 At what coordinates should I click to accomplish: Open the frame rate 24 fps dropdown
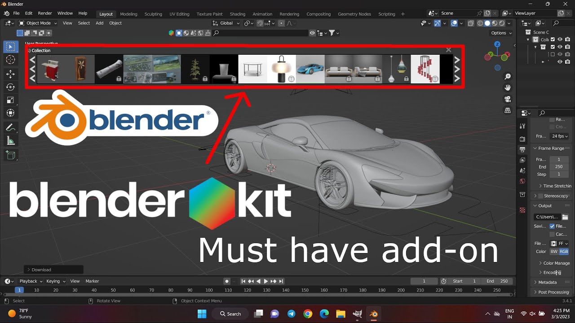[560, 136]
